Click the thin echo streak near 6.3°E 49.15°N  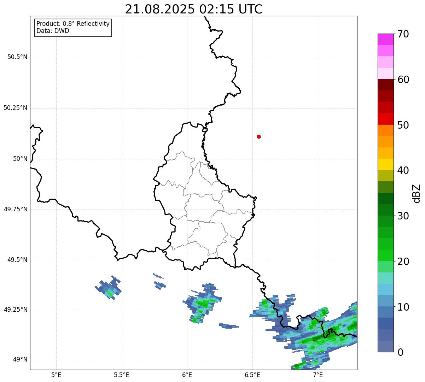[x=229, y=326]
